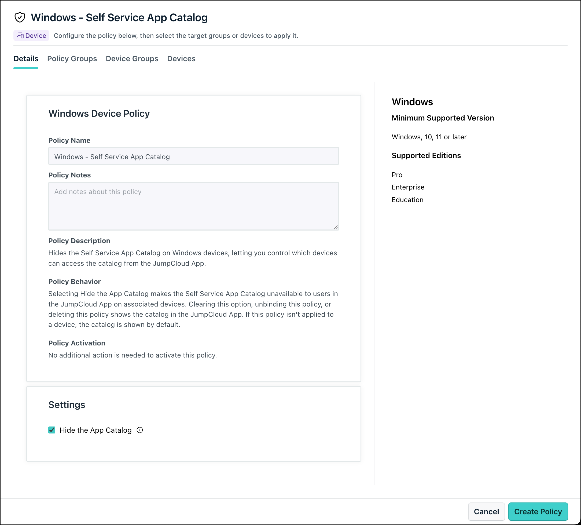Viewport: 581px width, 525px height.
Task: Select the Devices tab
Action: pos(181,59)
